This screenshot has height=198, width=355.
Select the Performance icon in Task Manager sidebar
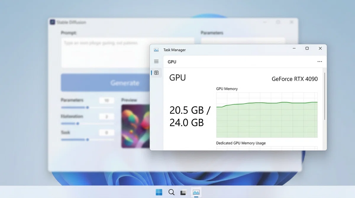[156, 73]
